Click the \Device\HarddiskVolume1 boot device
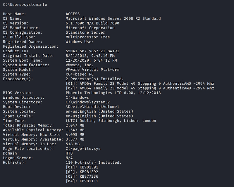 tap(92, 107)
